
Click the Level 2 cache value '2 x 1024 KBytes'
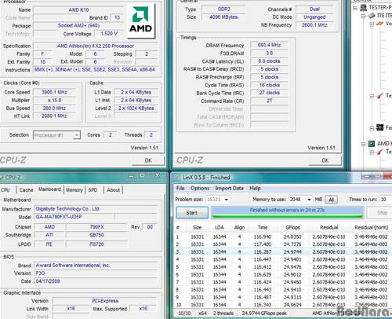pos(136,108)
